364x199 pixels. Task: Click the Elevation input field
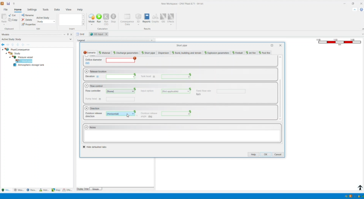pos(120,76)
